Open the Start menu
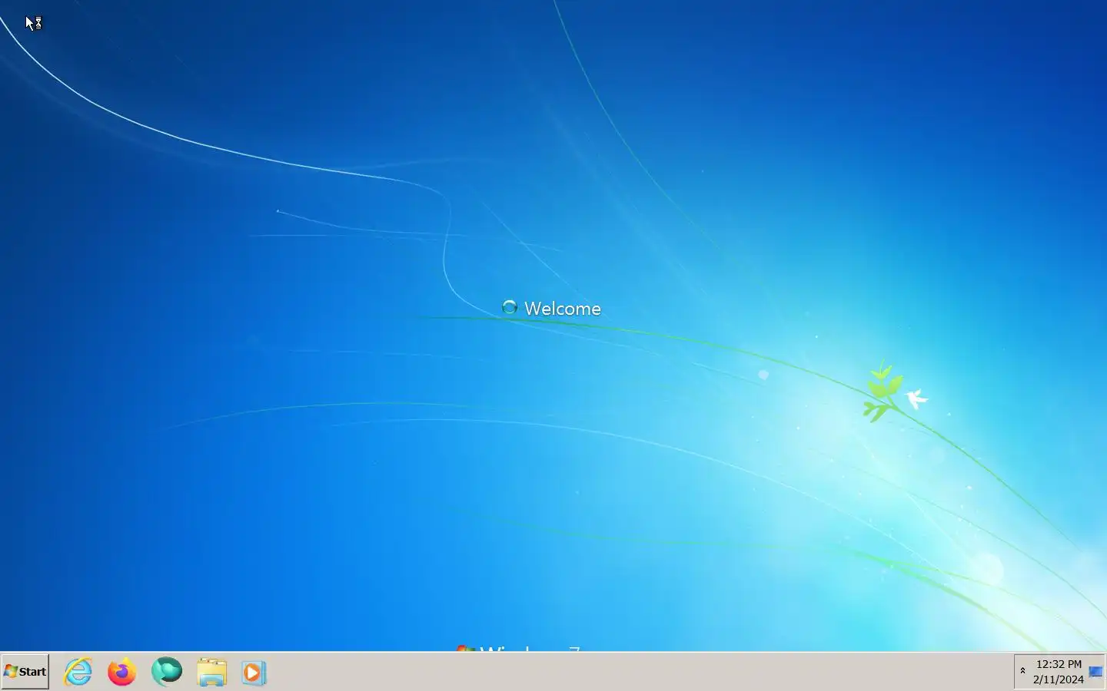 click(x=25, y=672)
